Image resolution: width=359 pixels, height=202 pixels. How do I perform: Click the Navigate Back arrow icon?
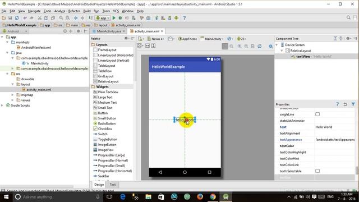coord(76,18)
